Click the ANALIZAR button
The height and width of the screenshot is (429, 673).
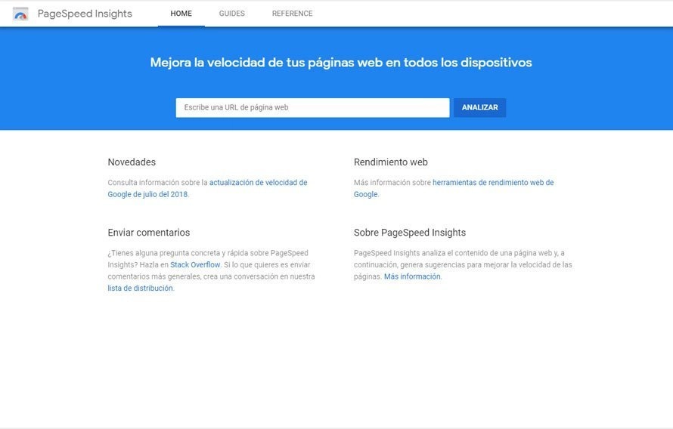coord(480,107)
